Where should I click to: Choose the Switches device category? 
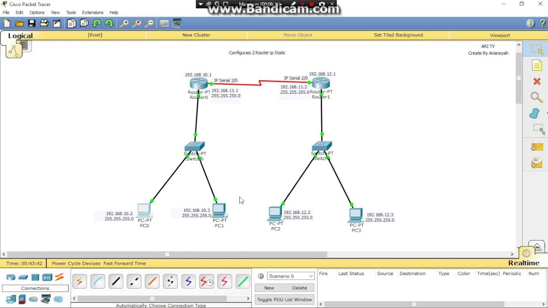tap(23, 277)
